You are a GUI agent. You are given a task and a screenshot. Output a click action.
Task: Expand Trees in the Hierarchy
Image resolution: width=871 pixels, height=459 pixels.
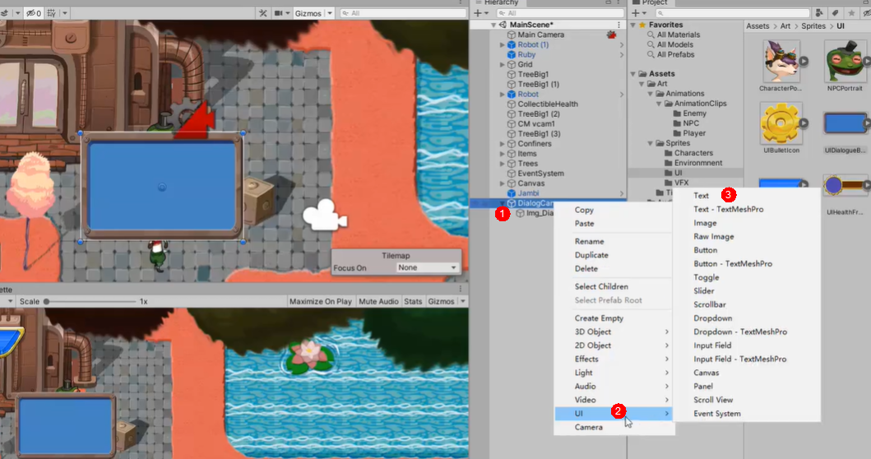tap(503, 164)
